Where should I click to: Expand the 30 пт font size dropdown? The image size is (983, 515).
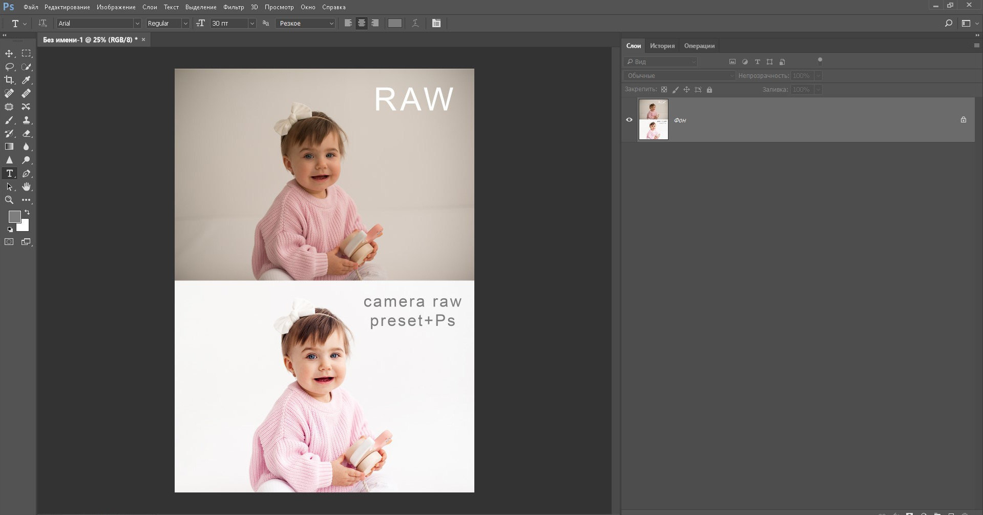point(252,24)
